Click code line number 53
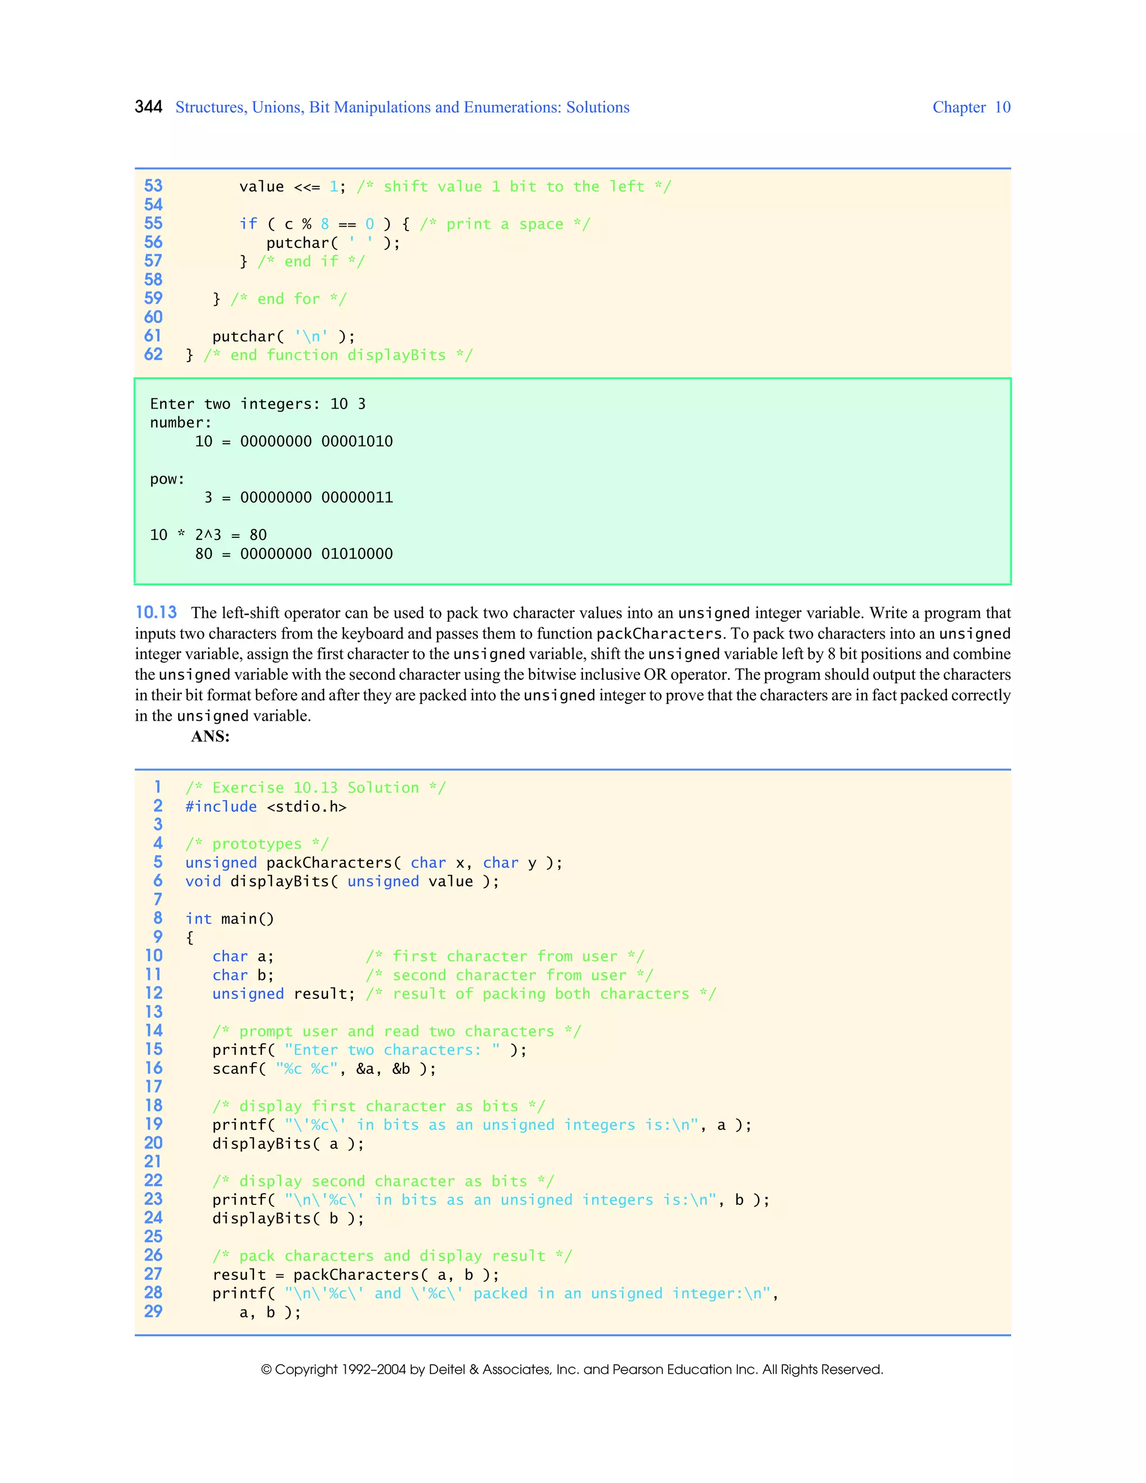This screenshot has height=1483, width=1146. click(153, 186)
